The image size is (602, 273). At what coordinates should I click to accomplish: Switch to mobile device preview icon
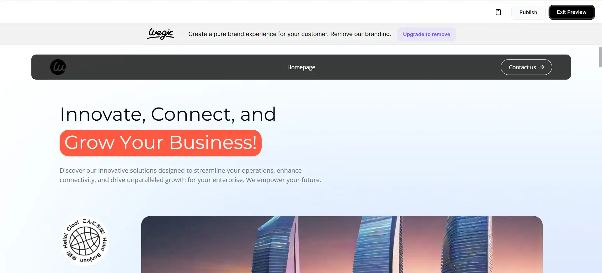[498, 12]
